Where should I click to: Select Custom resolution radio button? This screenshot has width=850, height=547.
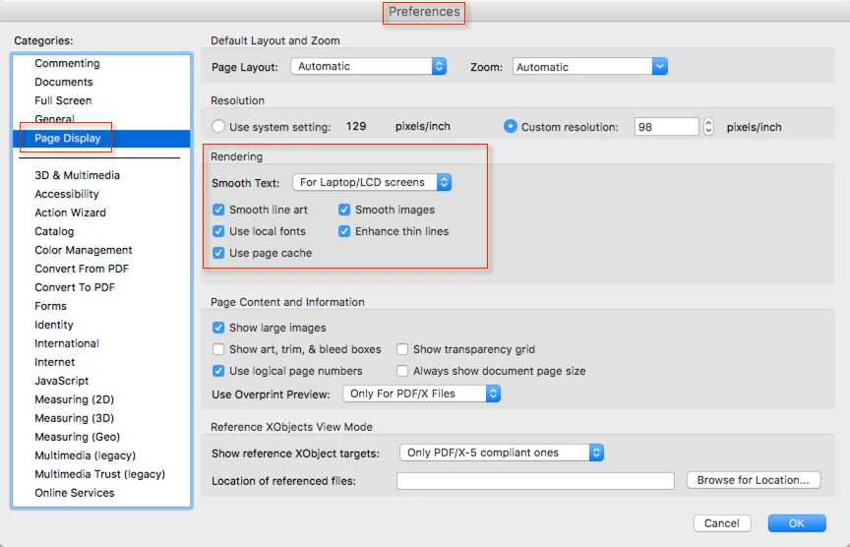[x=511, y=126]
